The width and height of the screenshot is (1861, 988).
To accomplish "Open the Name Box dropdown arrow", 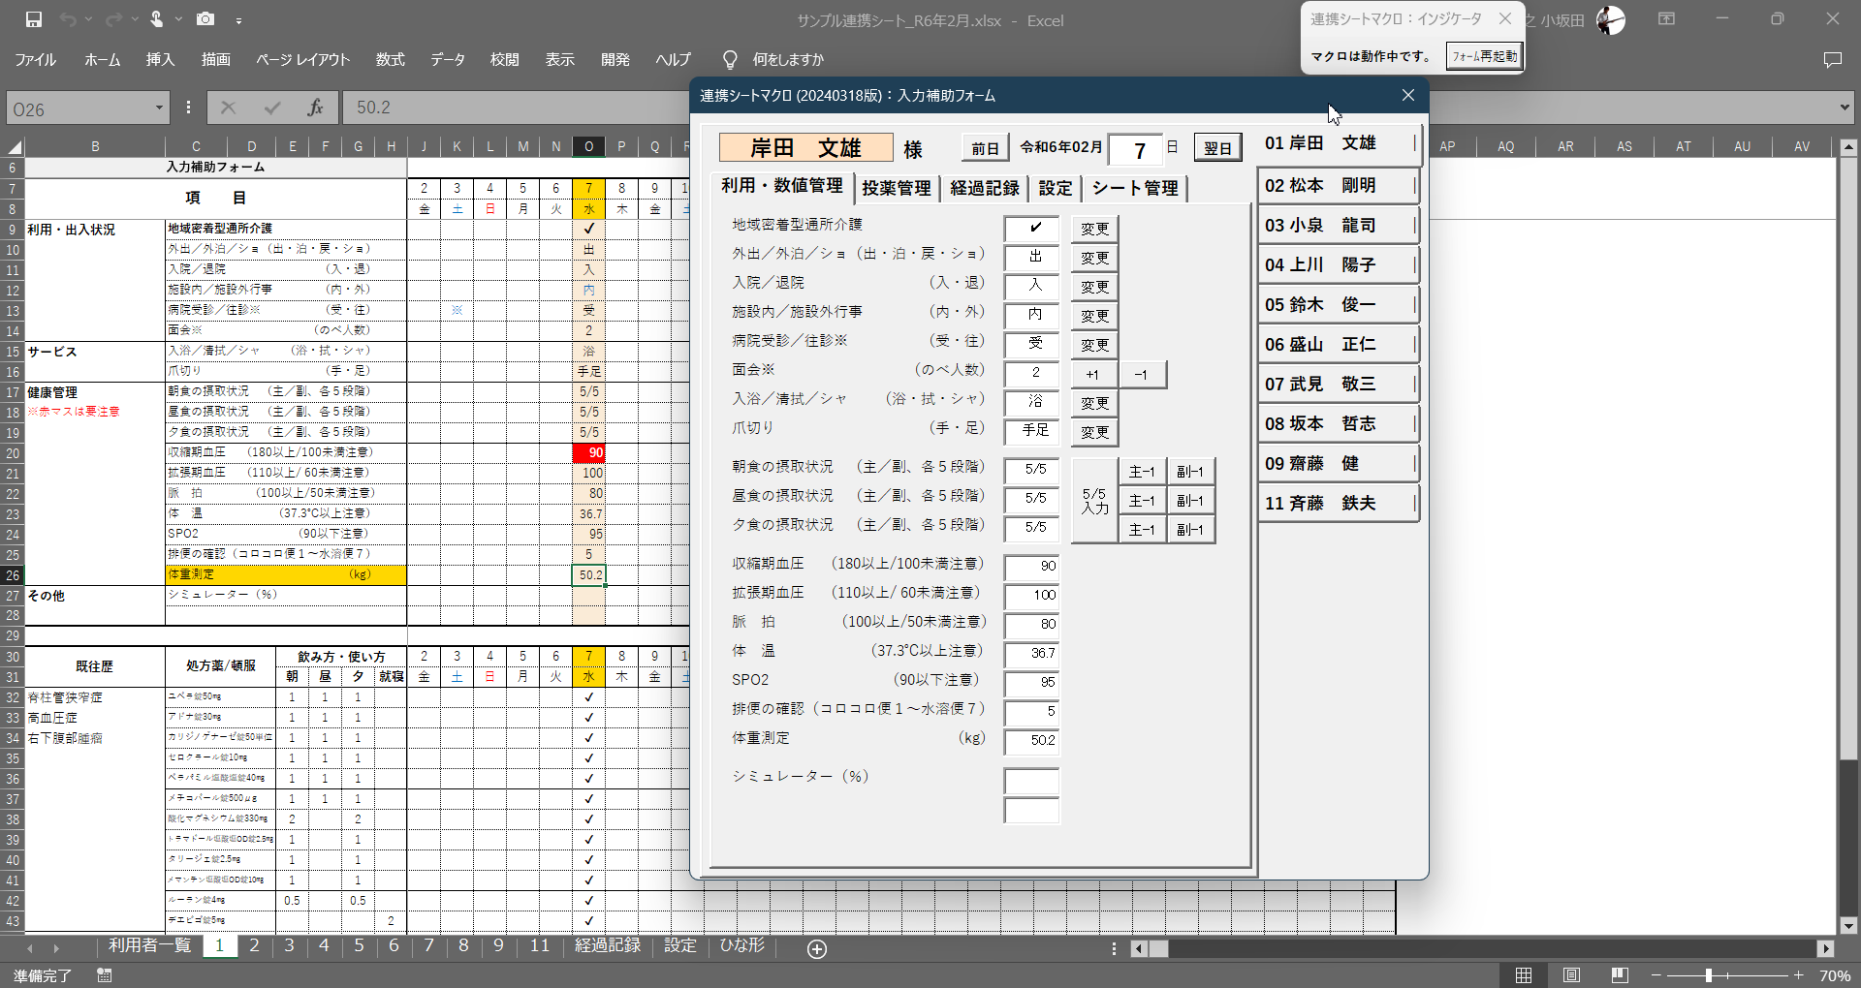I will (159, 108).
